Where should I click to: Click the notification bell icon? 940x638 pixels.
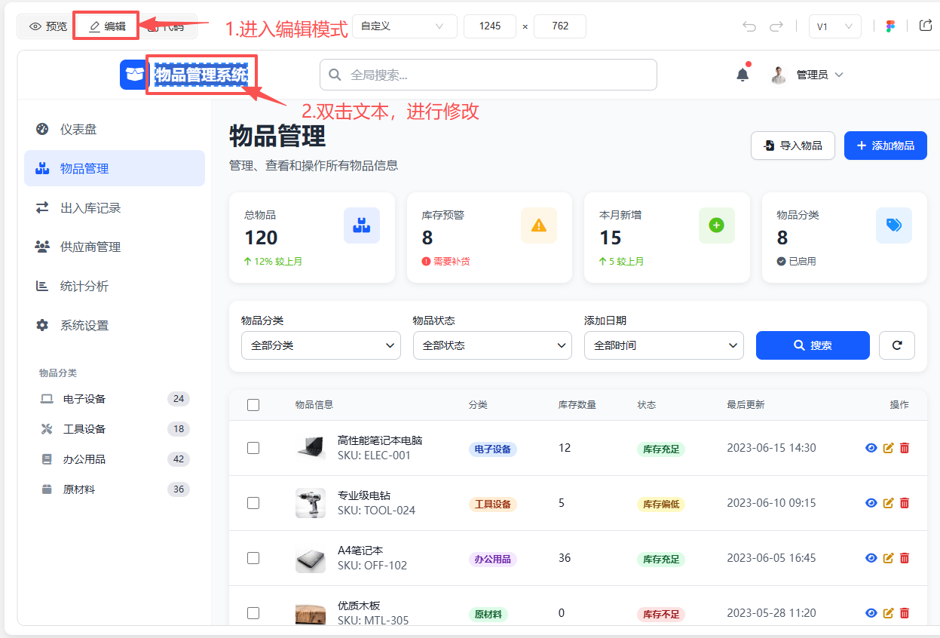(743, 75)
